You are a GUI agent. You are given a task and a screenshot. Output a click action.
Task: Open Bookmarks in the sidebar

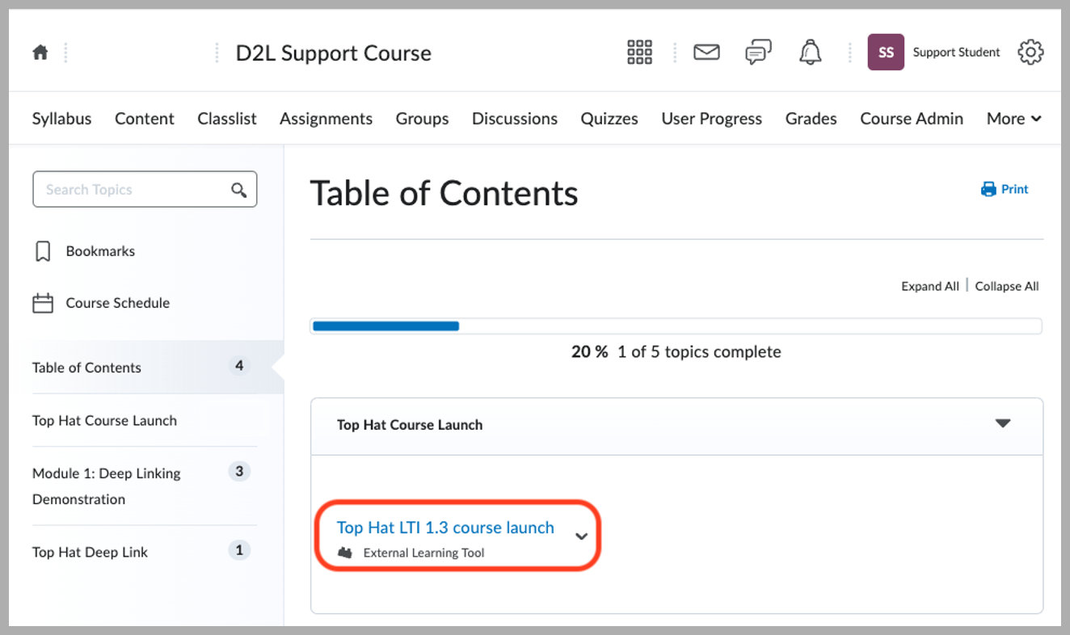click(x=100, y=251)
